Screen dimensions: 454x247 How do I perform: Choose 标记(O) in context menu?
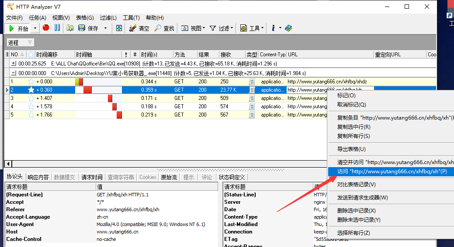346,96
